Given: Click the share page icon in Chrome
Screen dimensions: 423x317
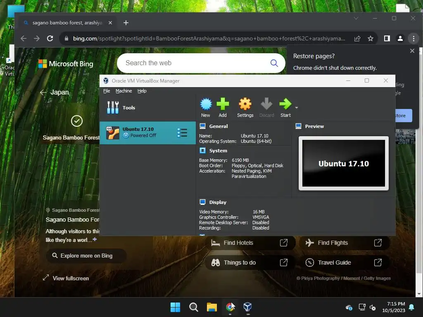Looking at the screenshot, I should pos(357,38).
